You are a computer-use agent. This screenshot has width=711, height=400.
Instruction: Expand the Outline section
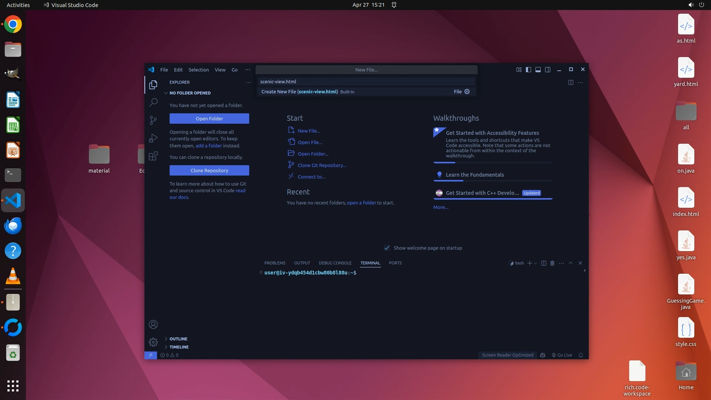coord(178,339)
